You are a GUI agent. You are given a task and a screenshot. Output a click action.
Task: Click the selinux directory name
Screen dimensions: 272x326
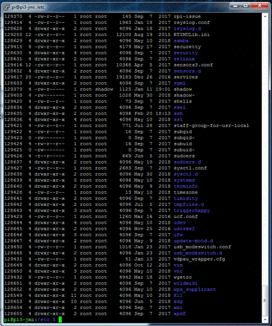coord(184,59)
